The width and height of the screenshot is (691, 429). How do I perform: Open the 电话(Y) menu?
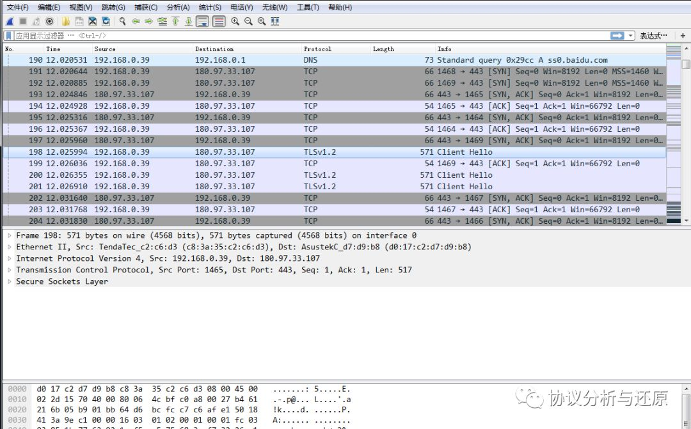pos(241,7)
